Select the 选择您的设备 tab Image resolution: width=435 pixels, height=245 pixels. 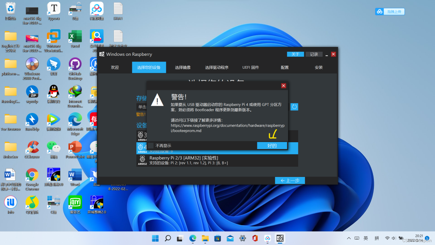[149, 67]
